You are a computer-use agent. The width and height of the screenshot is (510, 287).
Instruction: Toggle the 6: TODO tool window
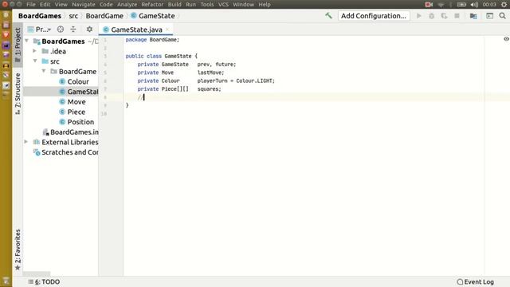pos(44,281)
